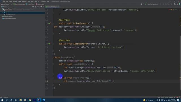Open the user account dropdown icon

tap(142, 4)
